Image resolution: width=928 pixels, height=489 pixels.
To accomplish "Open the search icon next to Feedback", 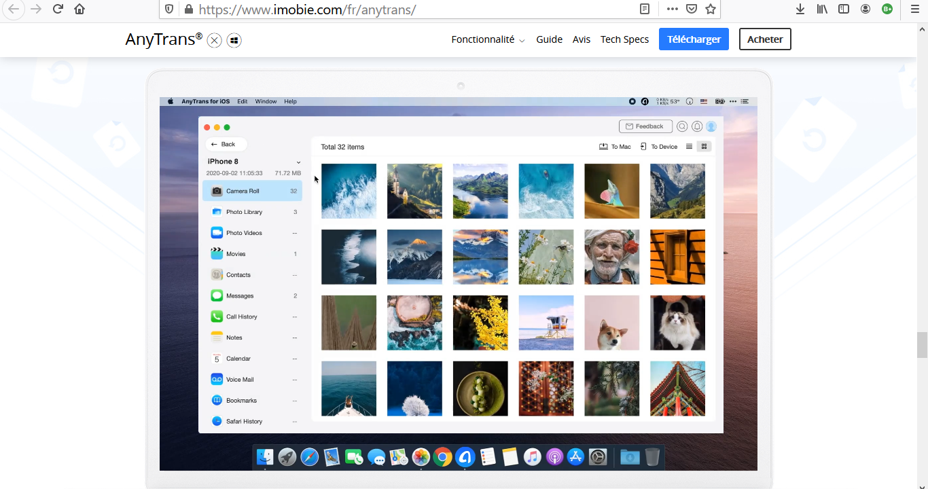I will [x=682, y=126].
